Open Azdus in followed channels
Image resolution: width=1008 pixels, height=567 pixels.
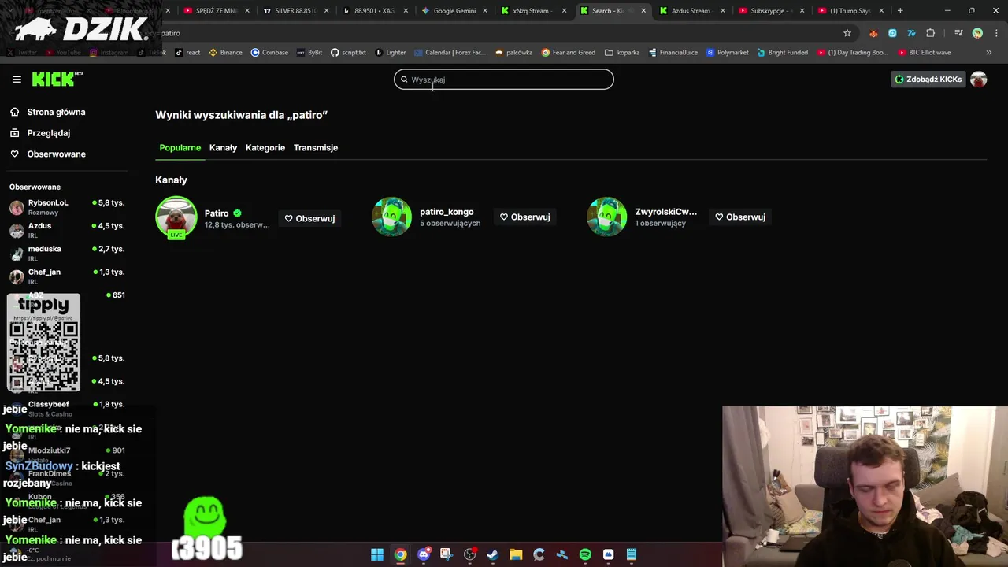click(x=67, y=230)
